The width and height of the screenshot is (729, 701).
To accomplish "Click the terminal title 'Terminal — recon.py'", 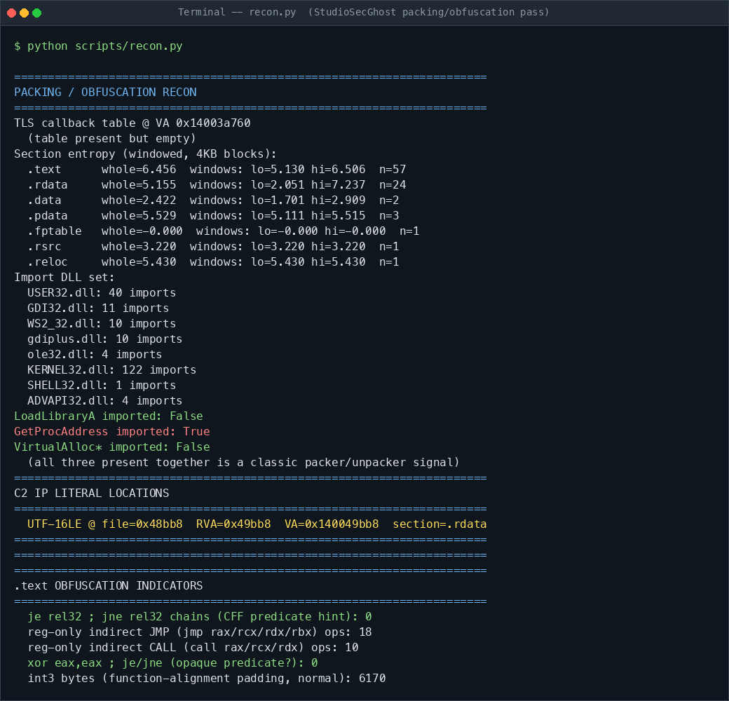I will (x=237, y=12).
